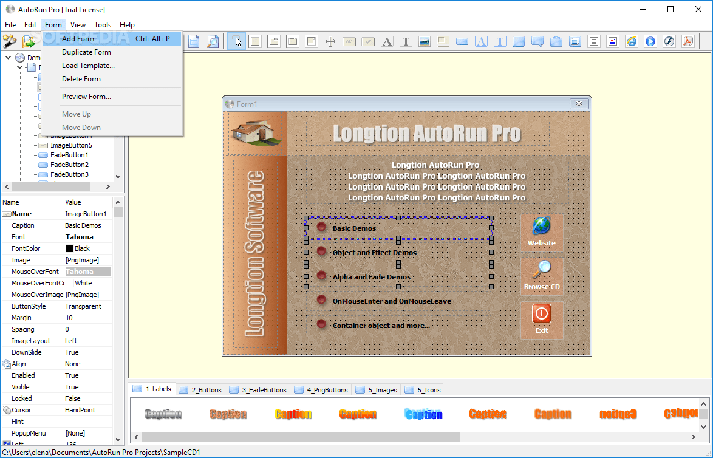Click the ImageLayout Left value
The width and height of the screenshot is (713, 458).
[88, 341]
